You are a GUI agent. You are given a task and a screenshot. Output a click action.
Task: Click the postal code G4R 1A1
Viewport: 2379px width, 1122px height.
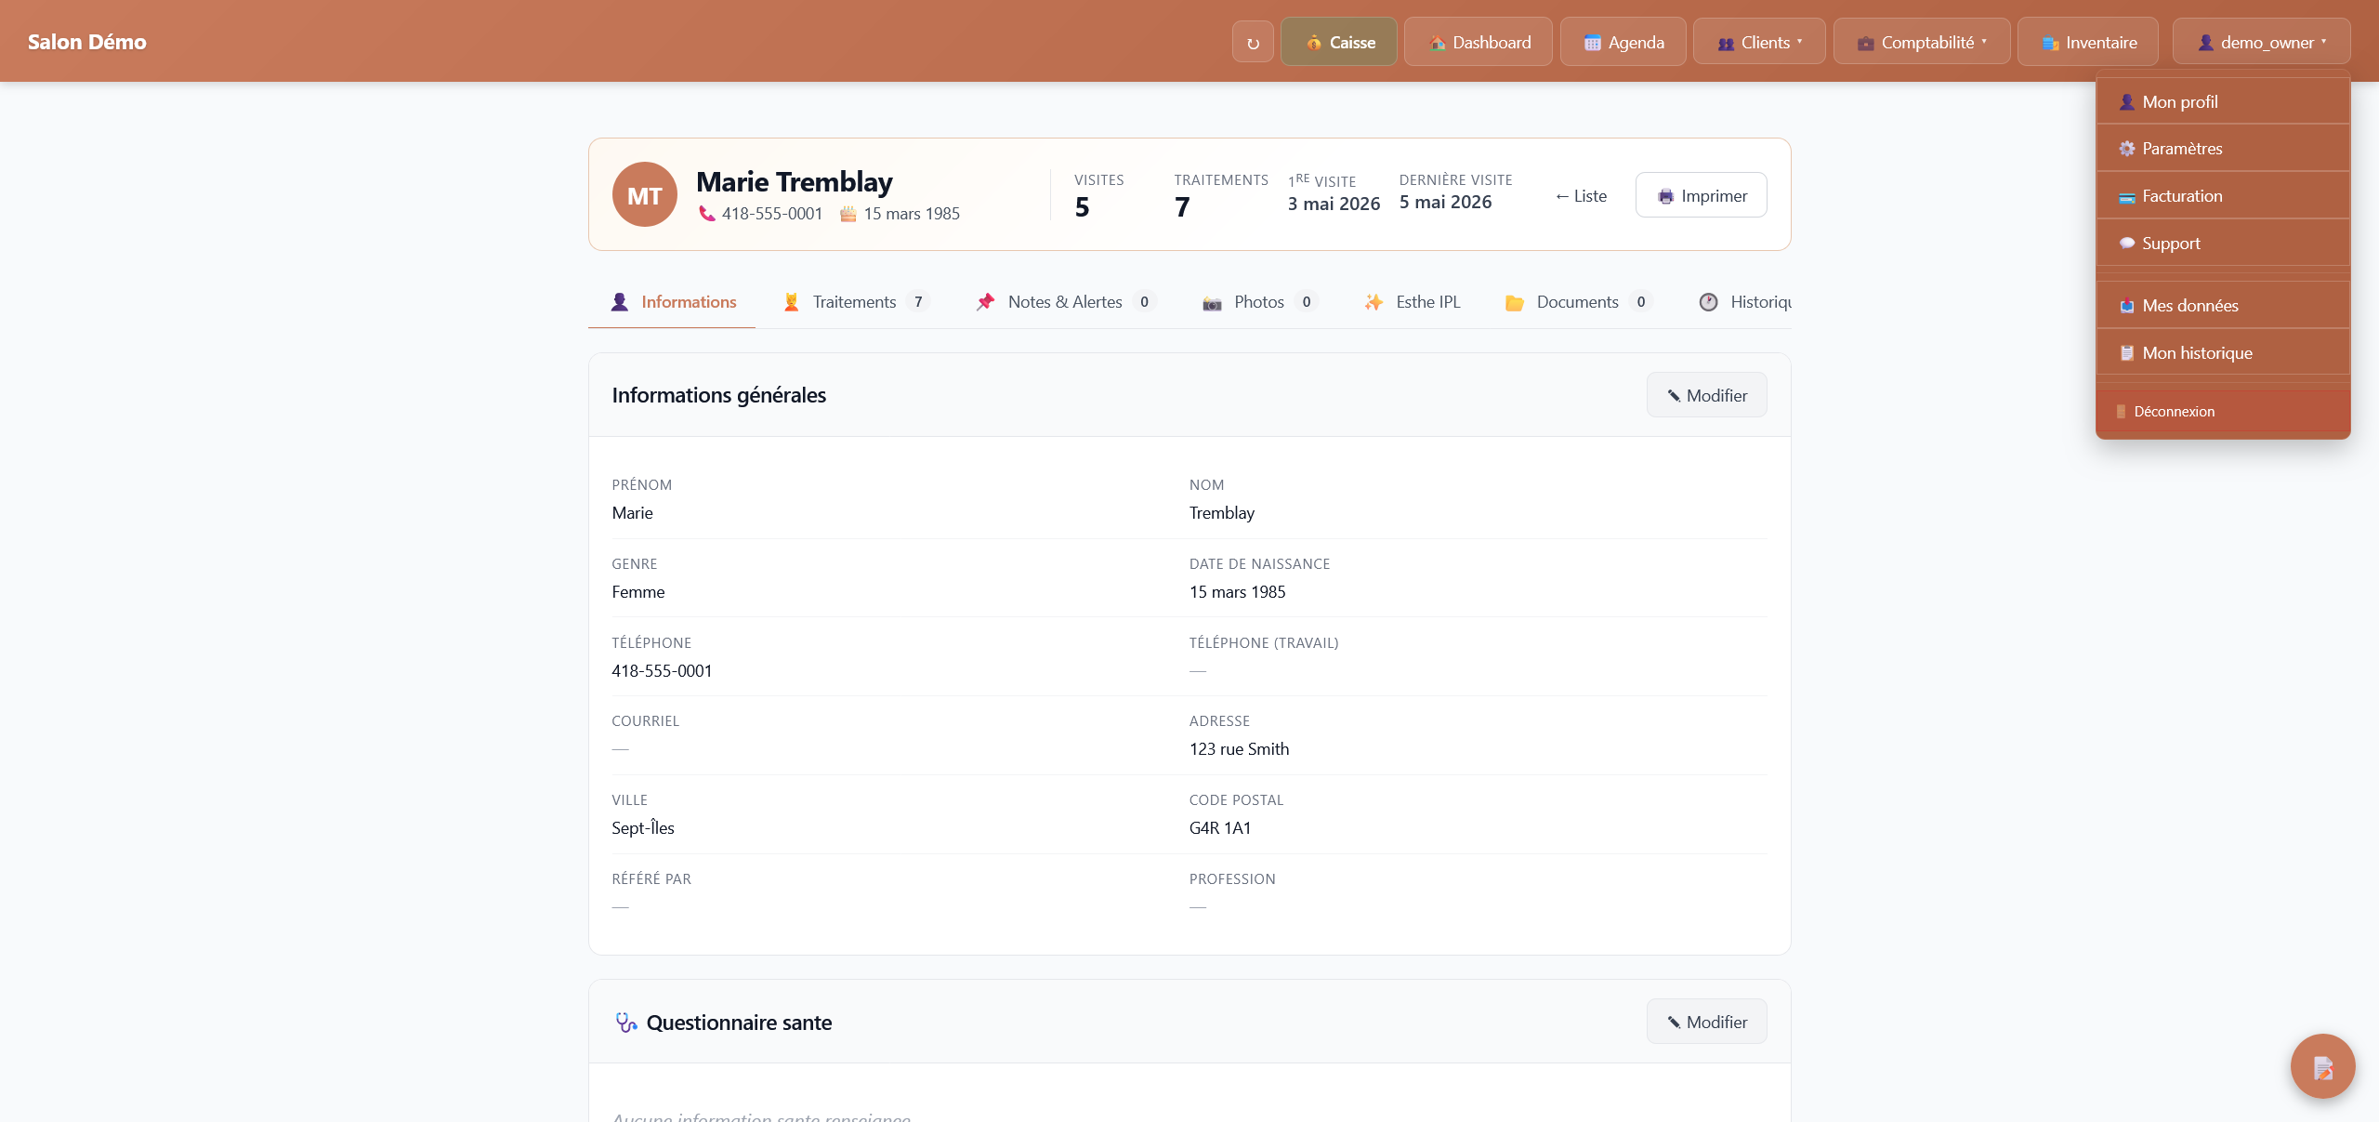click(1220, 828)
